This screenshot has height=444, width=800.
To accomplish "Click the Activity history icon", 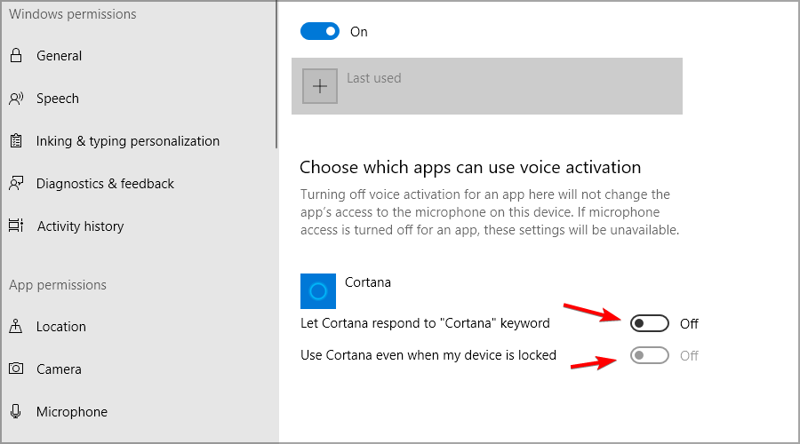I will (16, 226).
